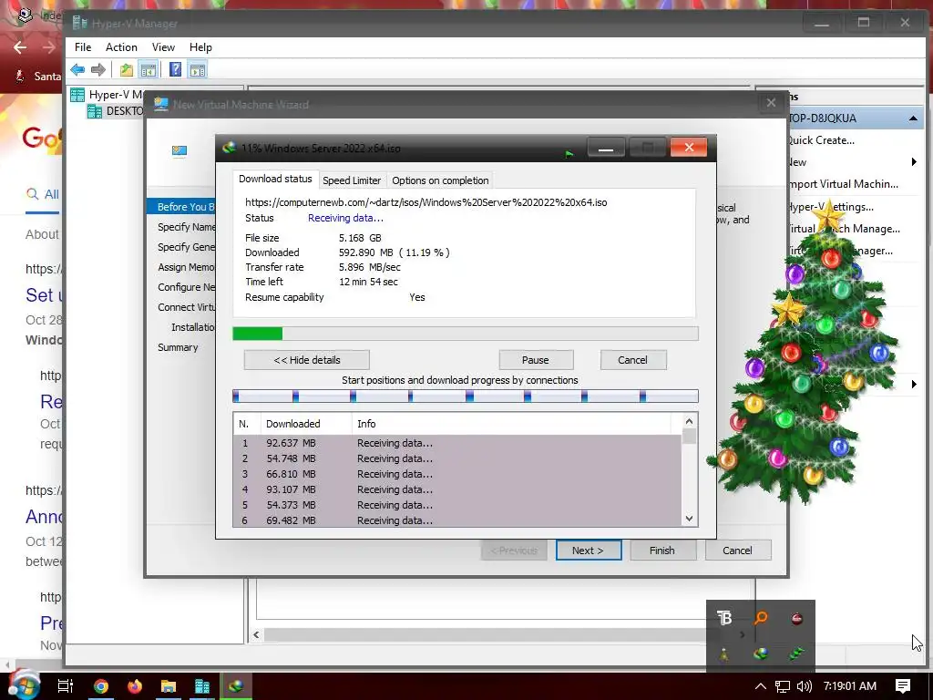Open Firefox from the taskbar
This screenshot has height=700, width=933.
click(135, 686)
